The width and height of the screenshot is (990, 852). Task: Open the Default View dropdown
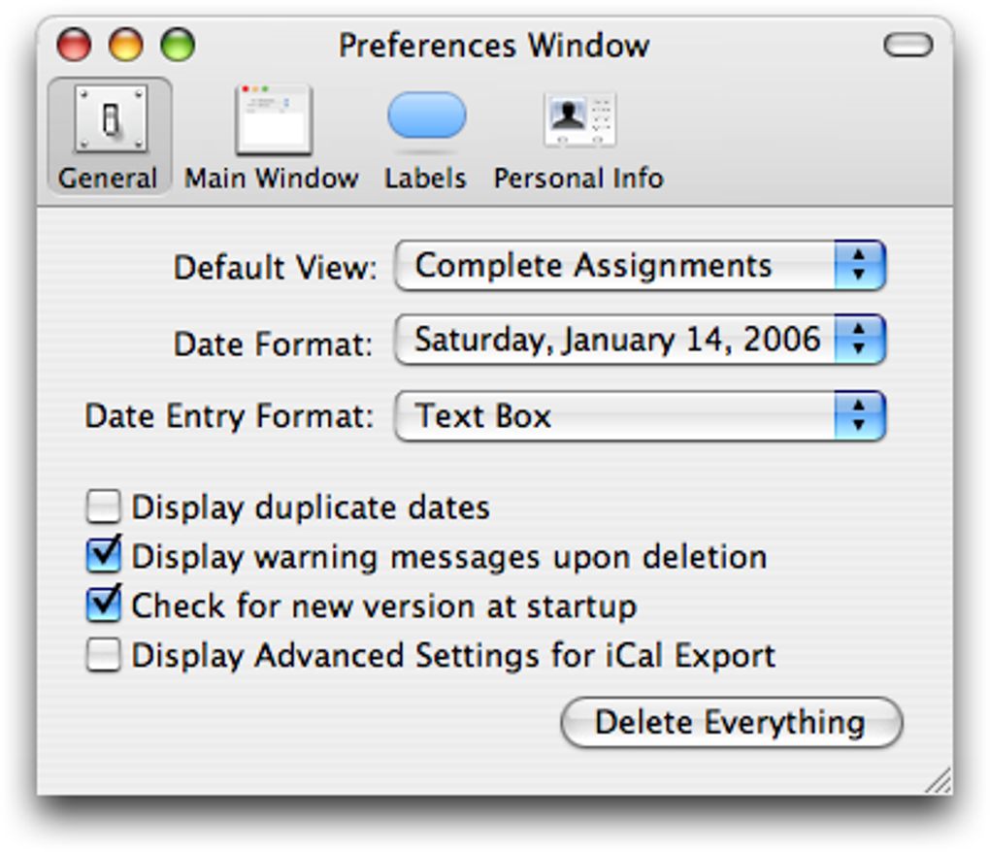pyautogui.click(x=640, y=266)
